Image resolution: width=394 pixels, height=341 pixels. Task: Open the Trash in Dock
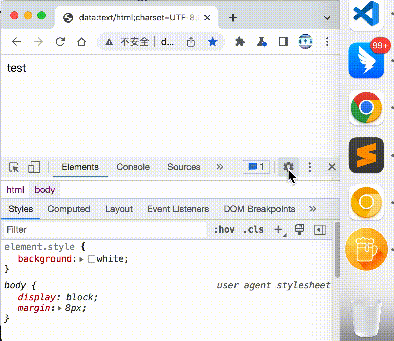(x=366, y=317)
